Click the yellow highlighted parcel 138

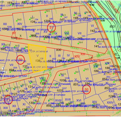(38, 58)
